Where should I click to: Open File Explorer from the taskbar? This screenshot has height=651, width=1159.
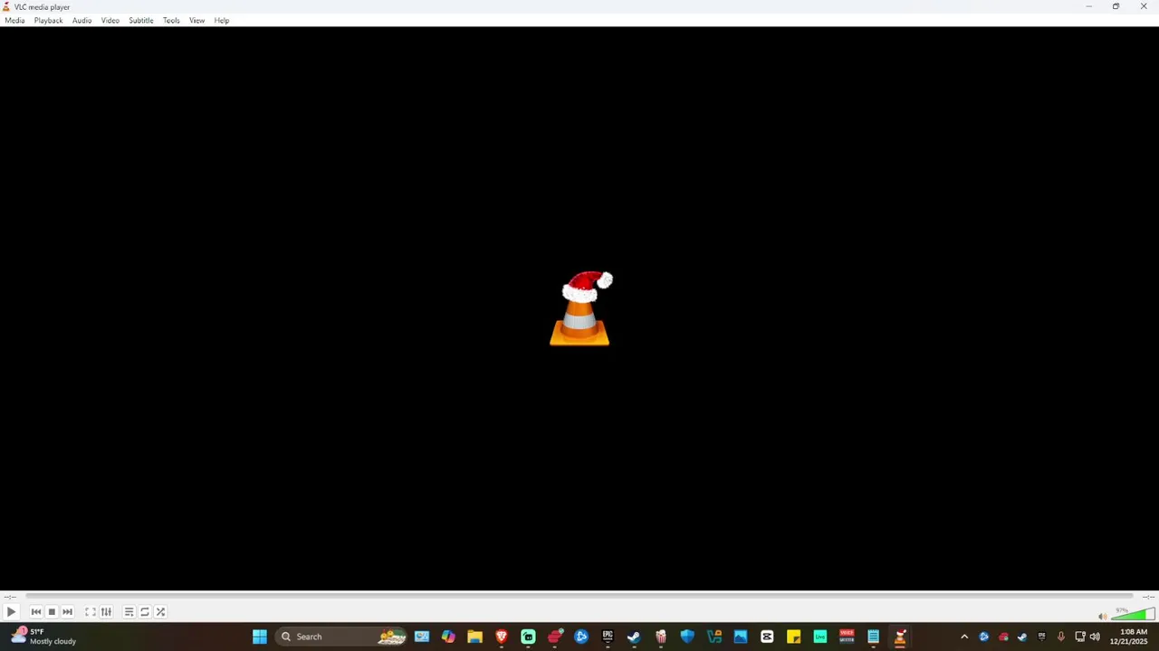(x=474, y=637)
